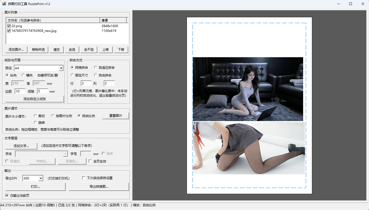
Task: Click the 列 columns count field
Action: 109,83
